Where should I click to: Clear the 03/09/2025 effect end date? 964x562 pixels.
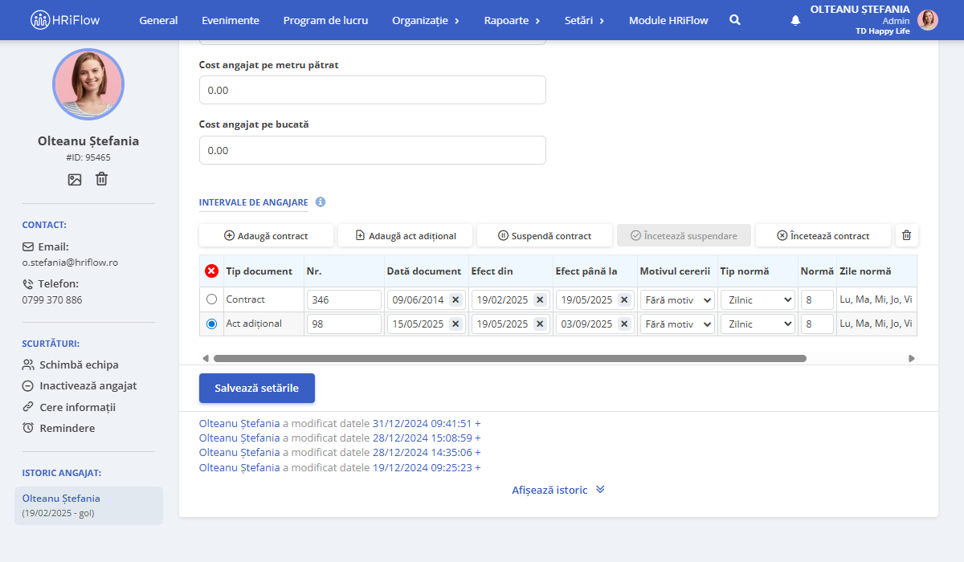[x=624, y=324]
